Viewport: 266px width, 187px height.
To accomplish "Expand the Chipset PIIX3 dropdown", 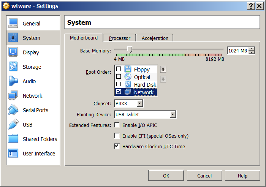I will (x=139, y=103).
